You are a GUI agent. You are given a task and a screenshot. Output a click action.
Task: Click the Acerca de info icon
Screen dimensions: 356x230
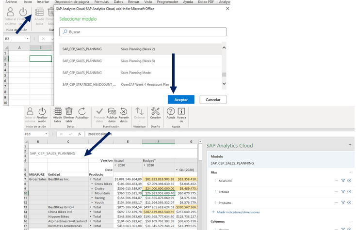(x=181, y=112)
